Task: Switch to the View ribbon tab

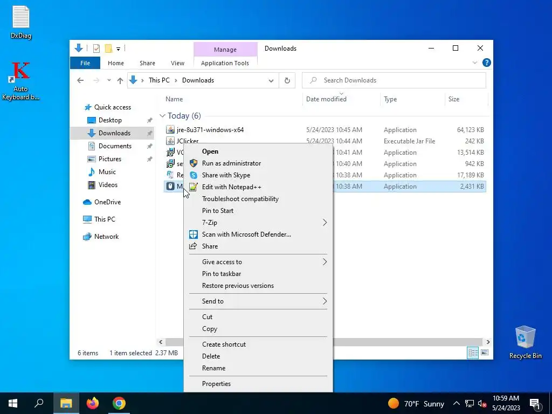Action: pyautogui.click(x=177, y=63)
